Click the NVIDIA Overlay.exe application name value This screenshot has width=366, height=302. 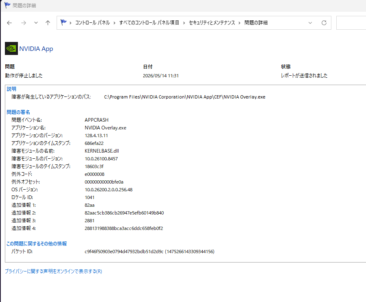coord(105,128)
